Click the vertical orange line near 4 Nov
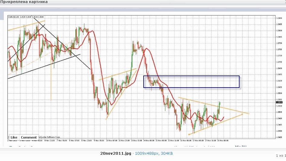The image size is (286, 161). [51, 78]
